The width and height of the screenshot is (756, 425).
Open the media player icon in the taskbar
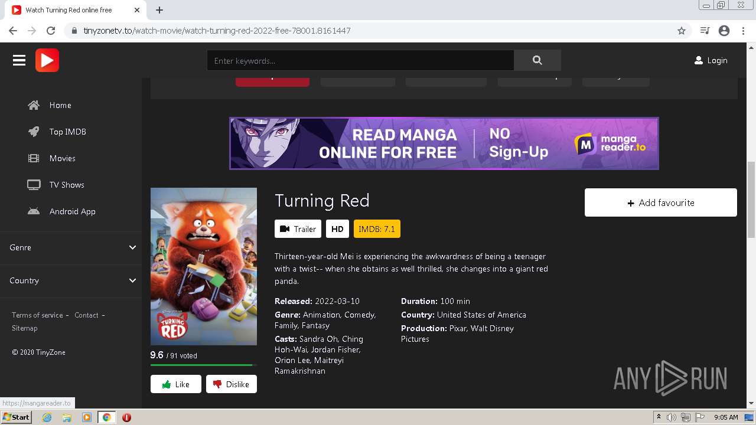[x=87, y=417]
